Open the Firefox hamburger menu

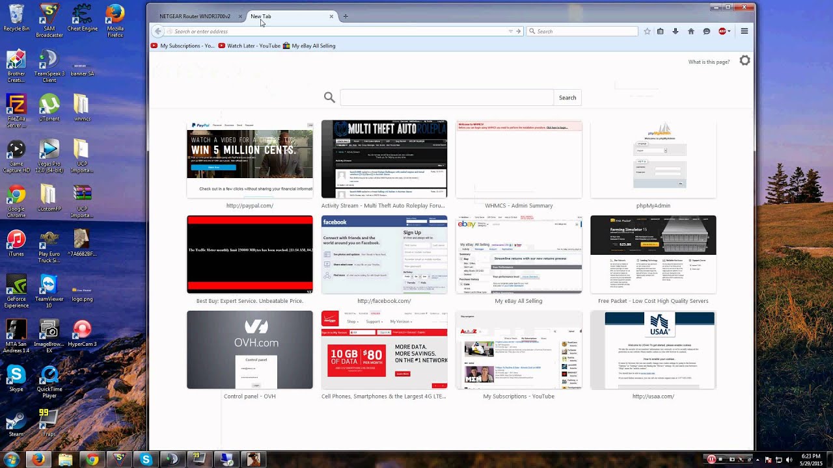pos(744,31)
